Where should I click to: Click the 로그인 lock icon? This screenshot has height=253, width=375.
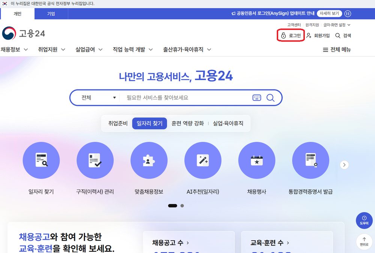[283, 36]
